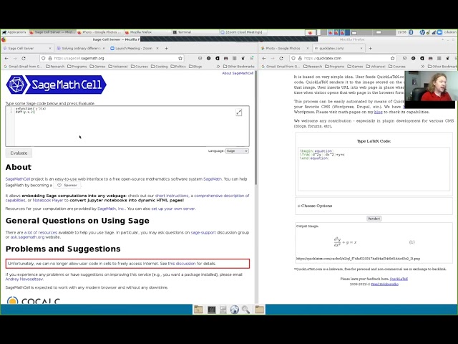Switch to Solving ordinary differential tab
This screenshot has height=344, width=458.
[x=80, y=48]
